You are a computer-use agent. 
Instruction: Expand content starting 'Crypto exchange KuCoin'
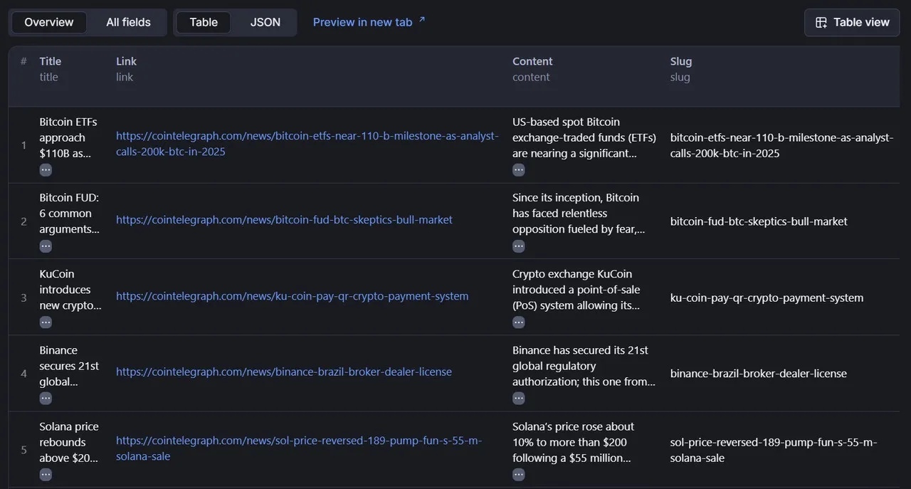(x=519, y=322)
